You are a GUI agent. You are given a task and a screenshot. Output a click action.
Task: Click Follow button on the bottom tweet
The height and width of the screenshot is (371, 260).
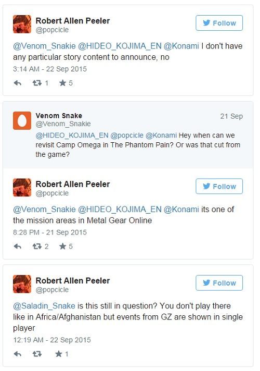[219, 283]
